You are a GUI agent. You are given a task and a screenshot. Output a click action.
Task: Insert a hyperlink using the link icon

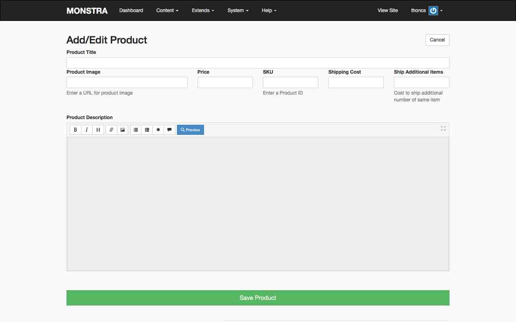111,130
